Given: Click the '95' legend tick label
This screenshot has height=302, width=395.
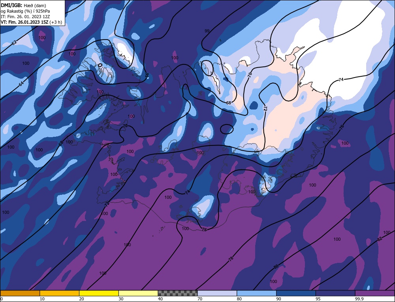Looking at the screenshot, I should point(318,299).
